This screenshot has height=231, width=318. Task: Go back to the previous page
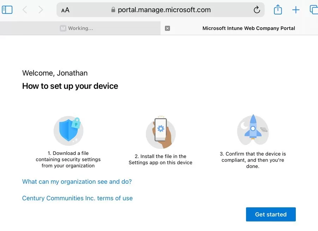point(25,10)
